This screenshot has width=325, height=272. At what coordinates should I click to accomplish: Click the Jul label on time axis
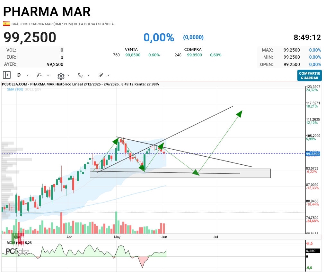(x=216, y=237)
